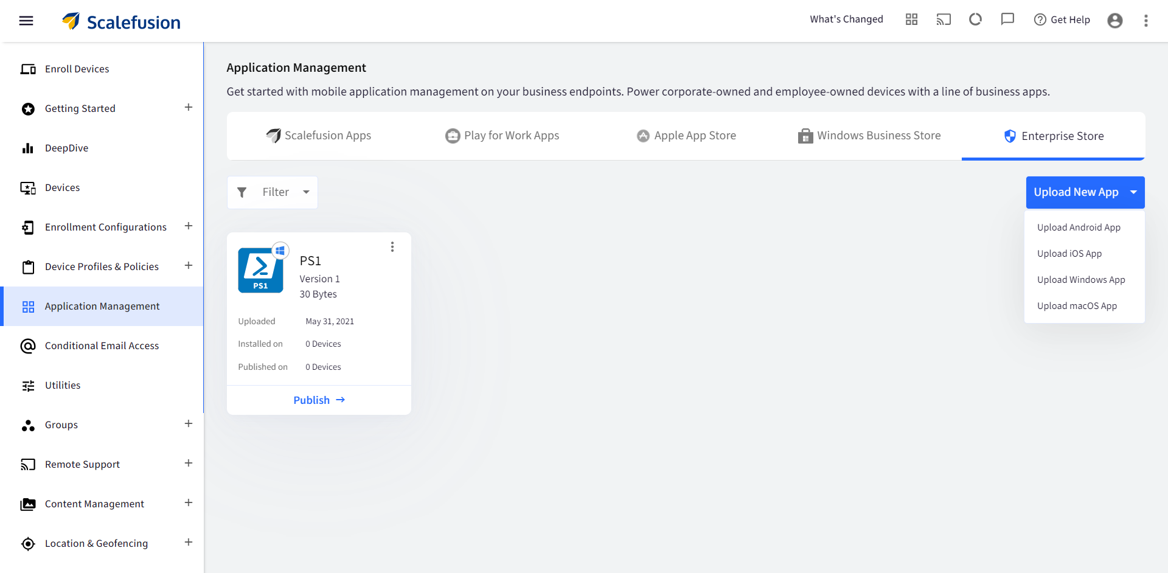Image resolution: width=1168 pixels, height=573 pixels.
Task: Click the Getting Started star icon
Action: 28,109
